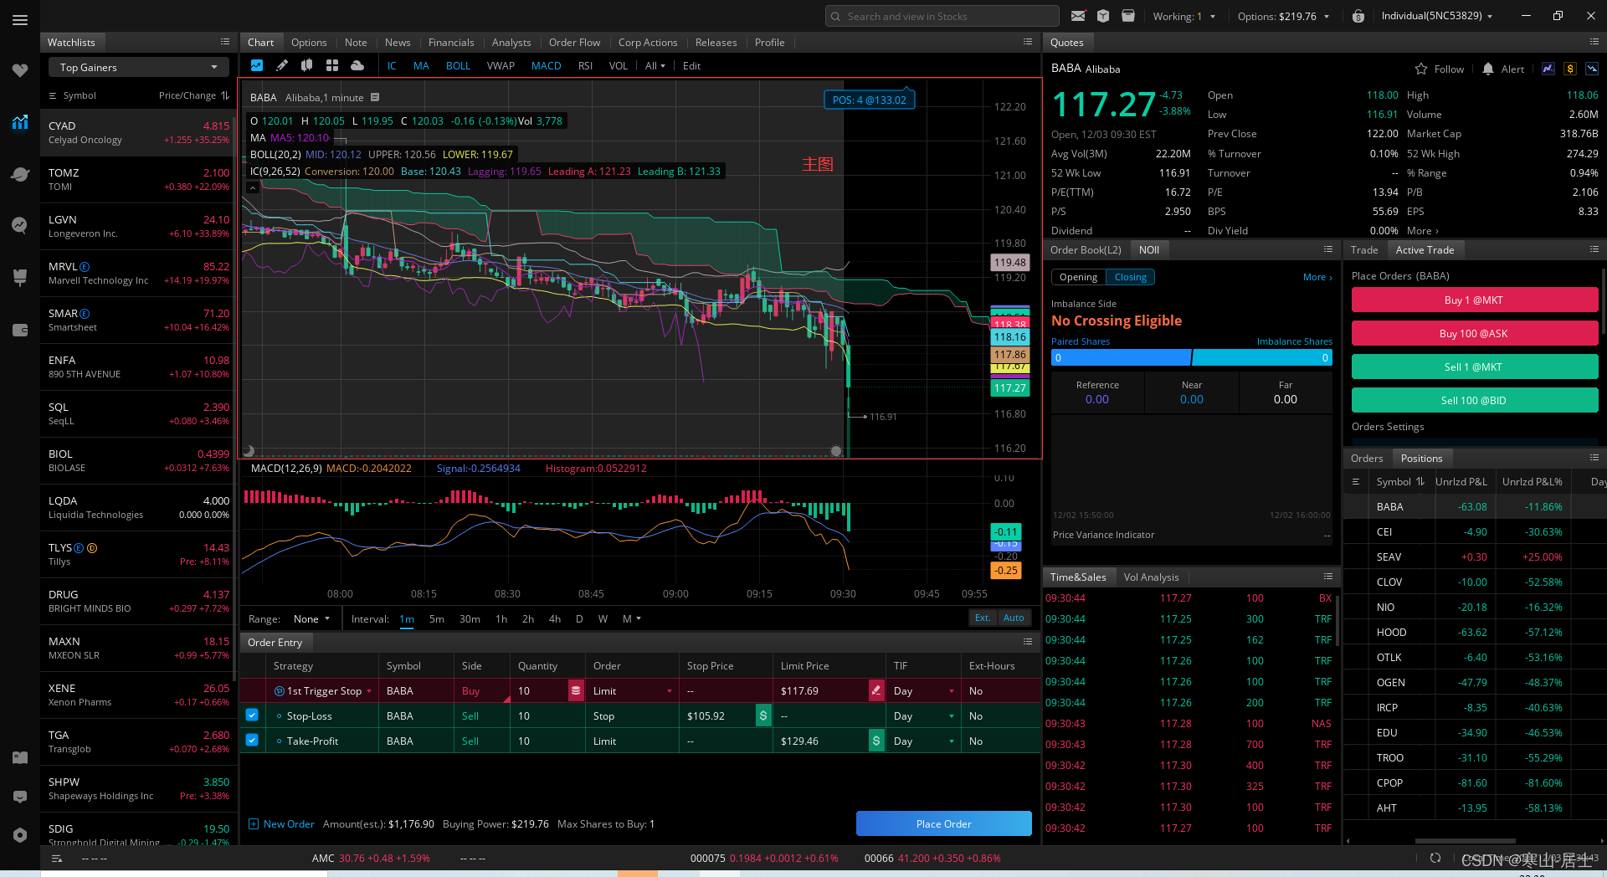This screenshot has width=1607, height=877.
Task: Open the M interval dropdown
Action: 631,619
